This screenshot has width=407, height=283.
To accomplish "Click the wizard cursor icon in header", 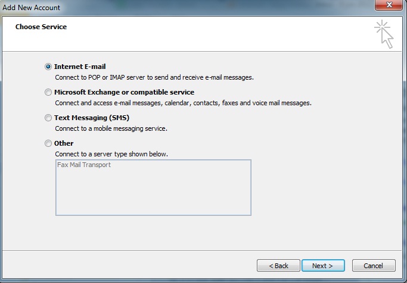I will (384, 33).
